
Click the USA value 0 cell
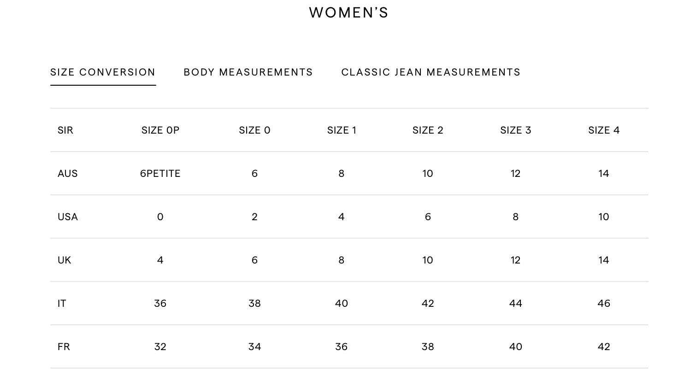coord(160,217)
